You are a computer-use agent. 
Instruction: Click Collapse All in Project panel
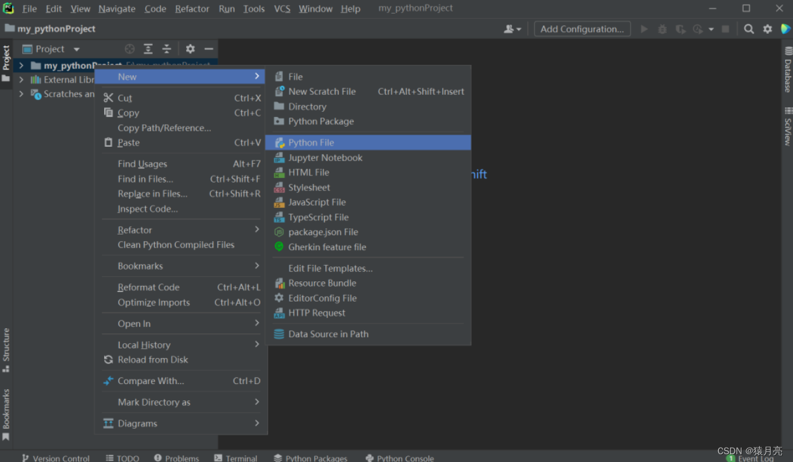167,49
